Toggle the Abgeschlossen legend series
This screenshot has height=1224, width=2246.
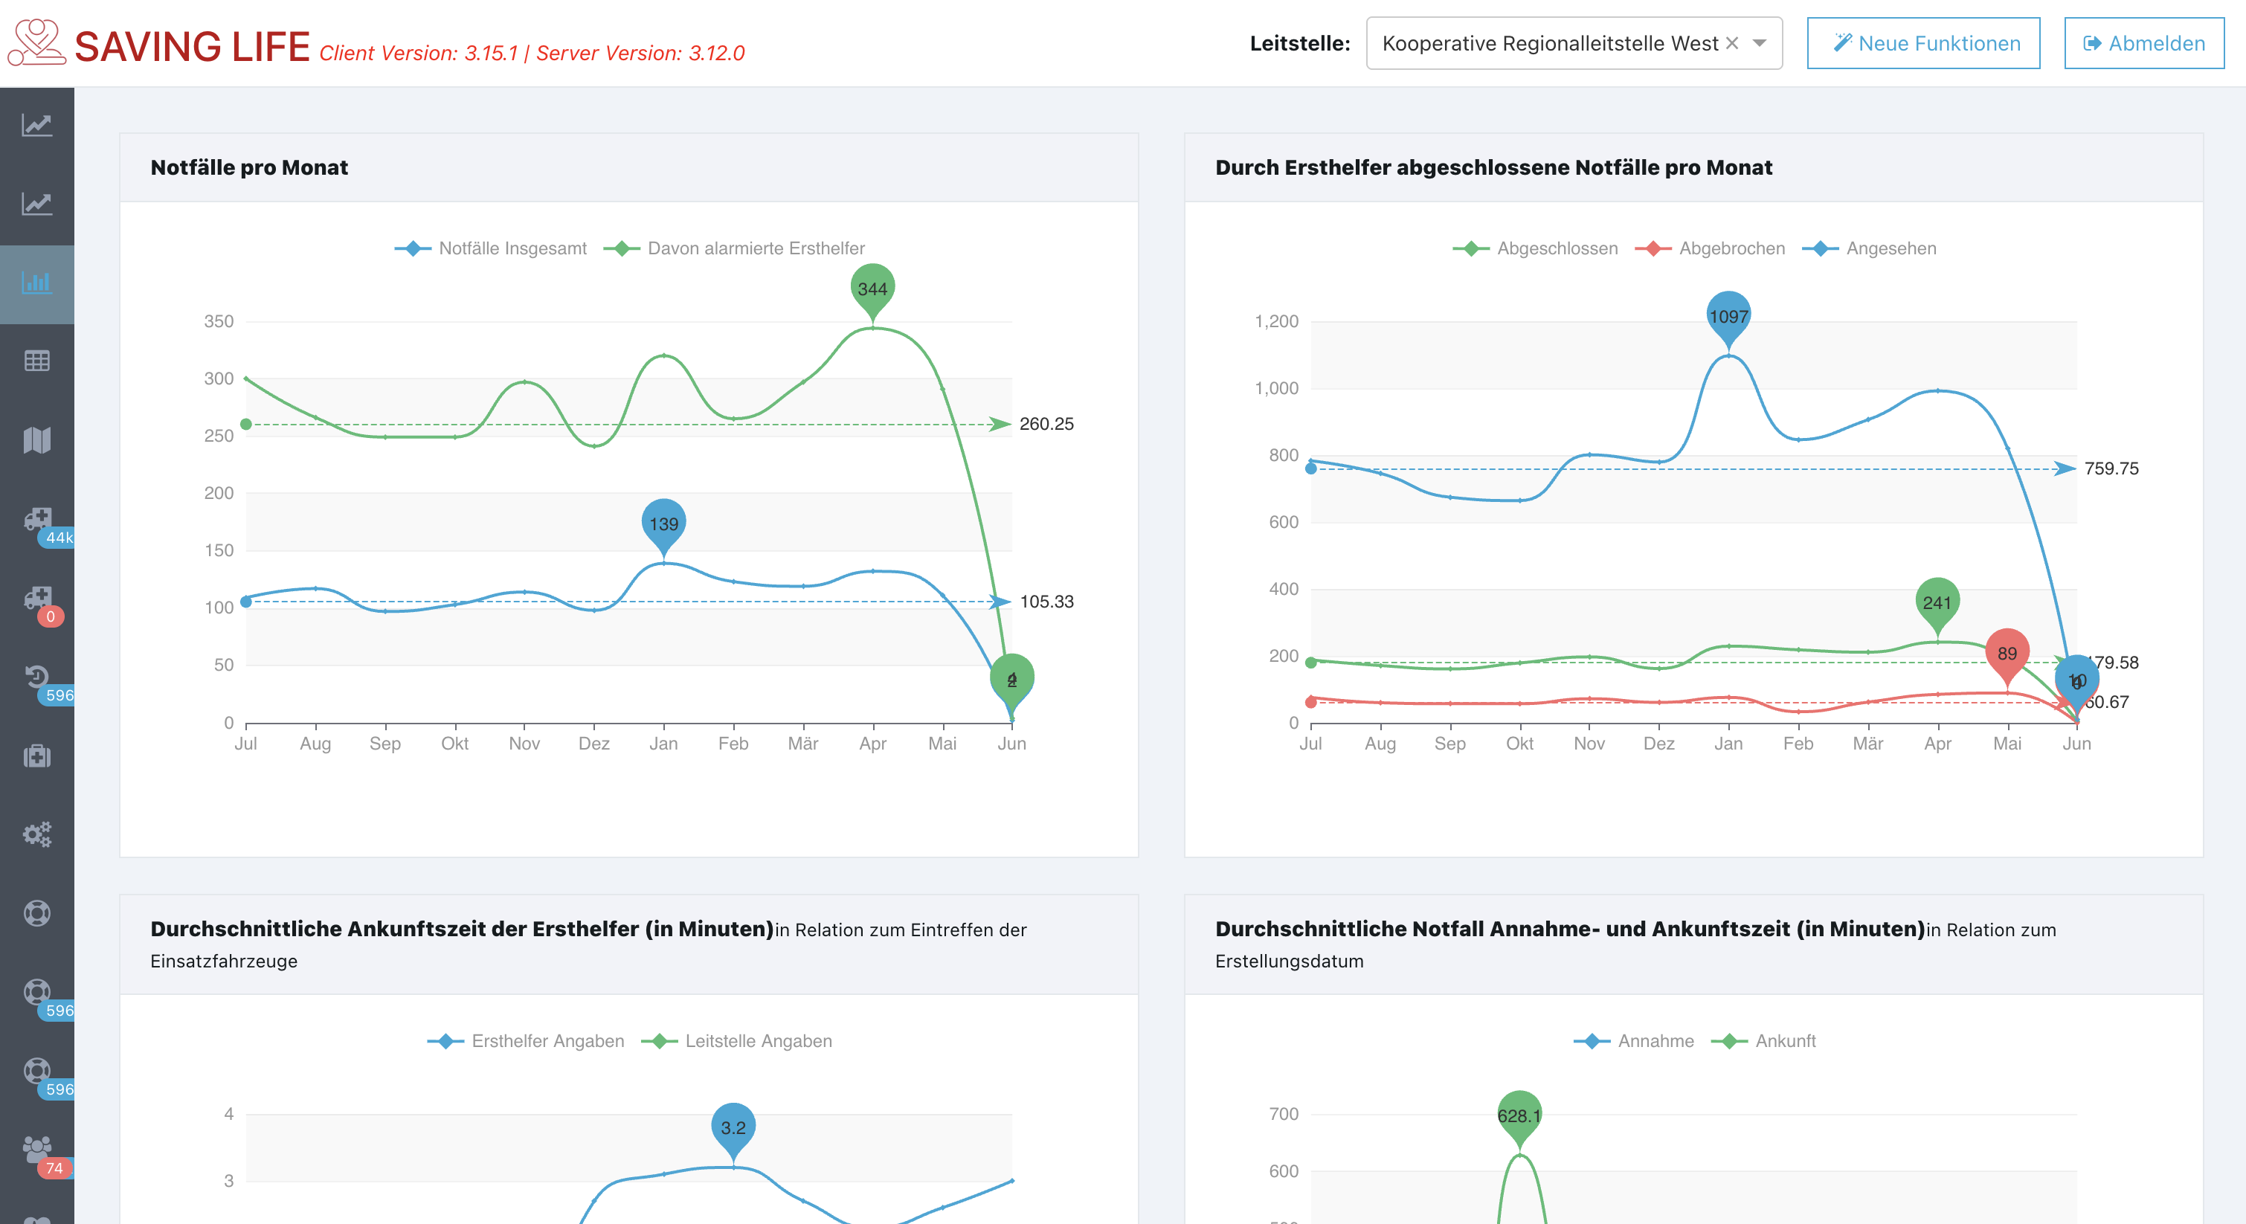[x=1536, y=248]
